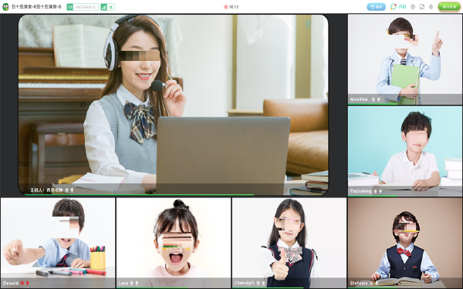Select Stefanie's video tile

tap(405, 243)
